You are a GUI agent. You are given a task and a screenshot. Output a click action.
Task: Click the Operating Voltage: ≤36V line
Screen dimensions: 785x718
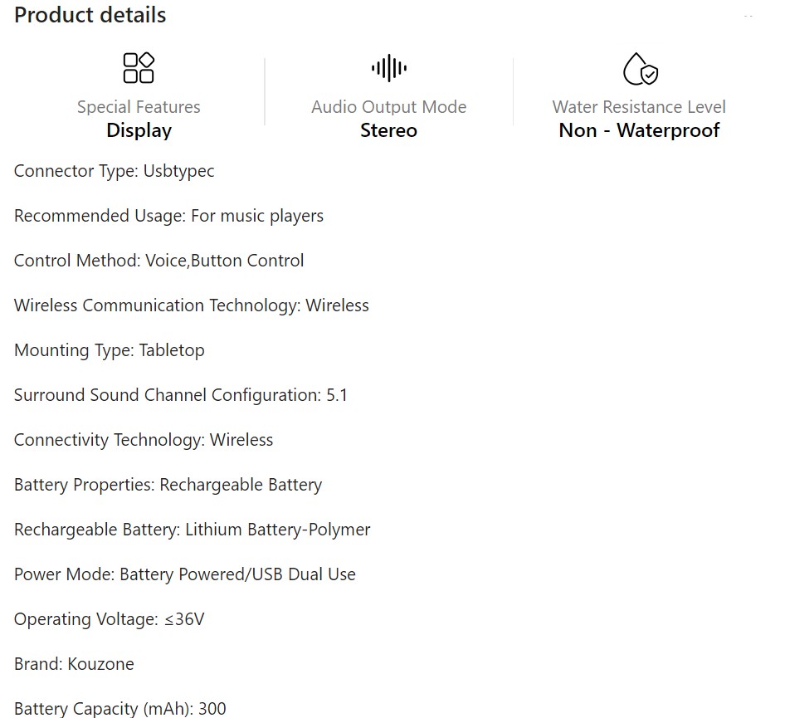coord(109,619)
